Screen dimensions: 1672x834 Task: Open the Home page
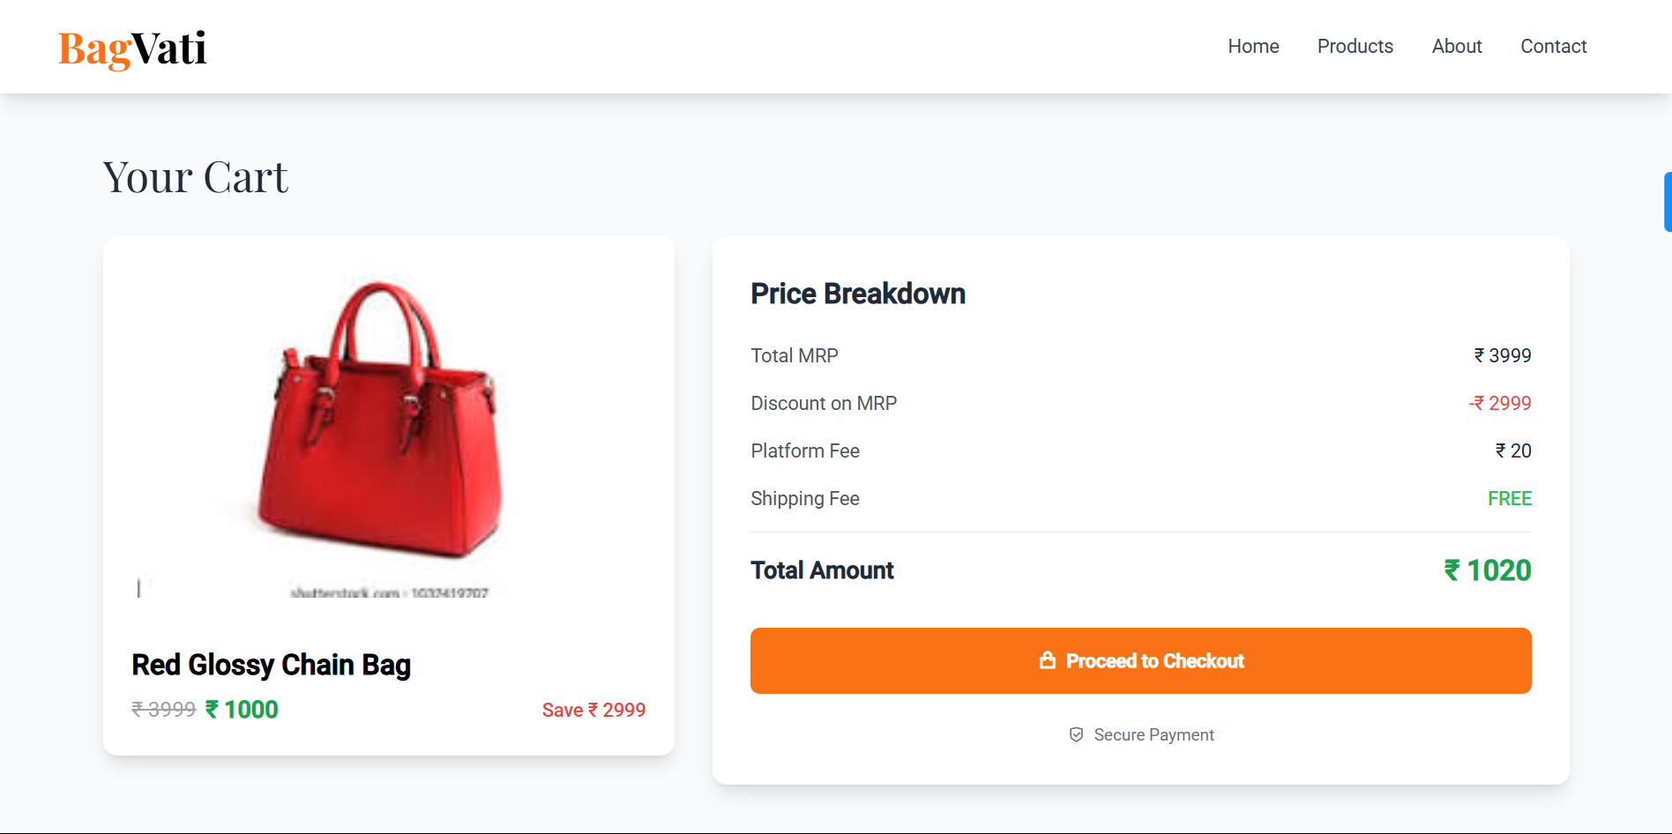[x=1253, y=47]
